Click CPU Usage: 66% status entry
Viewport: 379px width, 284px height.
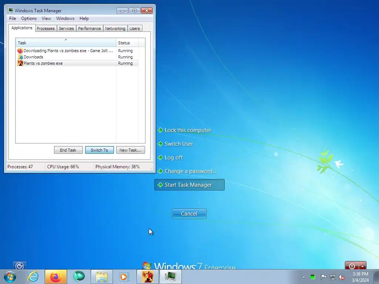[x=63, y=167]
